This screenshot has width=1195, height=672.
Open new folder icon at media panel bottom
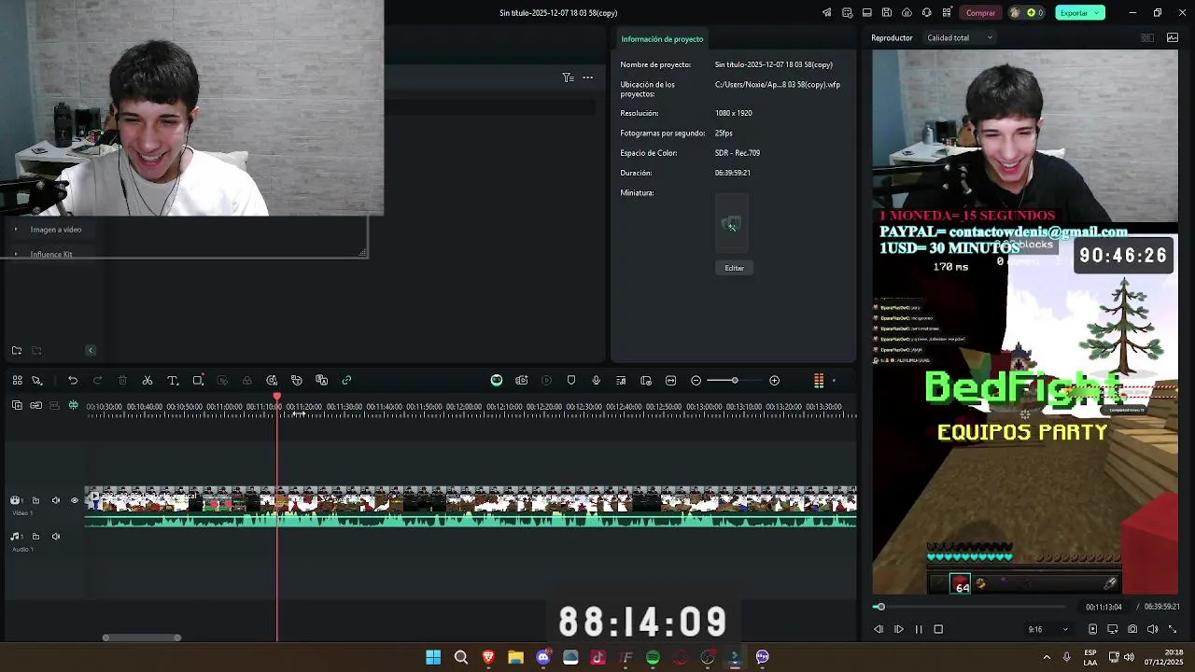pyautogui.click(x=17, y=351)
